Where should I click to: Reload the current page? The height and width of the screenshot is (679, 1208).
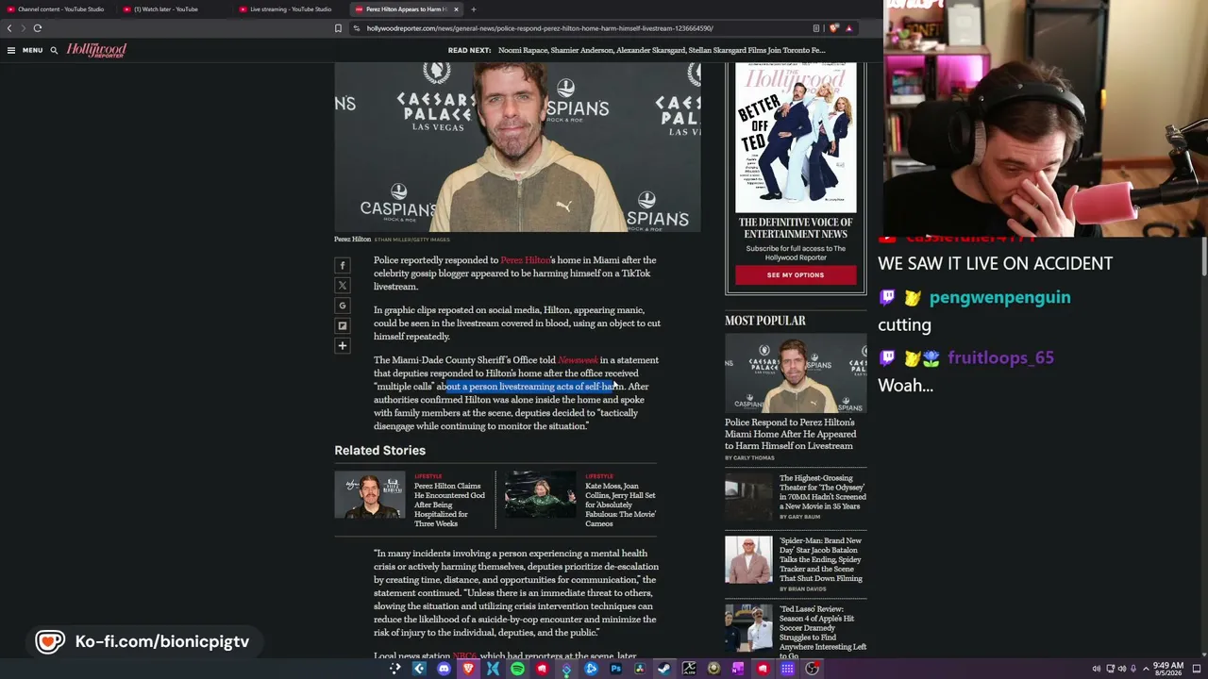point(38,28)
